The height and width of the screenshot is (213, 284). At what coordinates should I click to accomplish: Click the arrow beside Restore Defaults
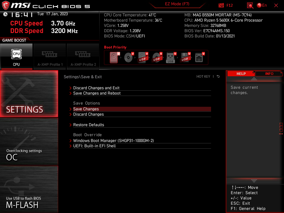coord(70,125)
